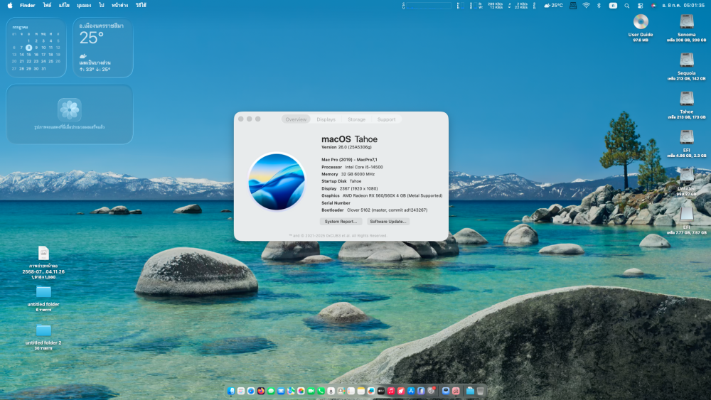Open Music app in the dock
Image resolution: width=711 pixels, height=400 pixels.
point(391,391)
